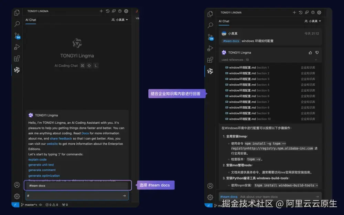This screenshot has width=344, height=215.
Task: Like the TONGYI Lingma answer with thumbs up
Action: tap(310, 52)
